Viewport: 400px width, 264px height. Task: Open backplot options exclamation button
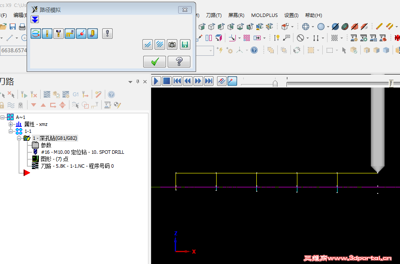pos(107,34)
